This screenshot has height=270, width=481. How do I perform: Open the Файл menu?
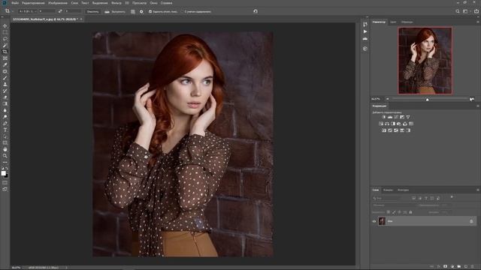tap(15, 3)
